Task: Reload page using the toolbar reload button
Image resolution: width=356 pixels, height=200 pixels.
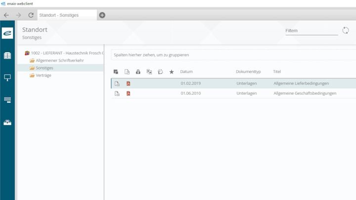Action: click(31, 15)
